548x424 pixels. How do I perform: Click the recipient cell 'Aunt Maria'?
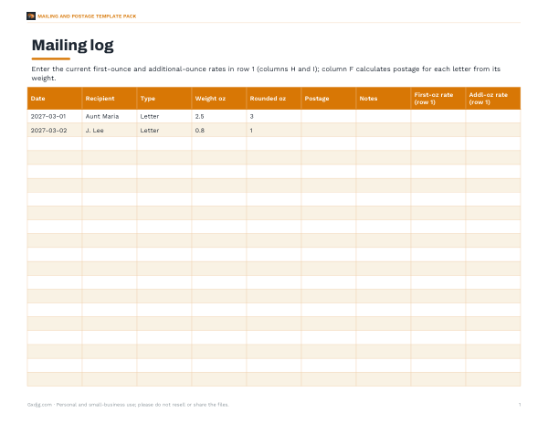click(110, 116)
